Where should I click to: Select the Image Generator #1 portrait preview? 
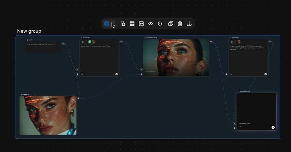point(176,56)
